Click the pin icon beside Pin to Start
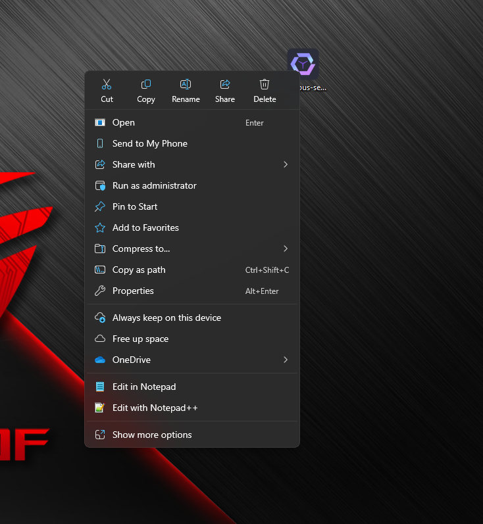This screenshot has width=483, height=524. pyautogui.click(x=100, y=206)
